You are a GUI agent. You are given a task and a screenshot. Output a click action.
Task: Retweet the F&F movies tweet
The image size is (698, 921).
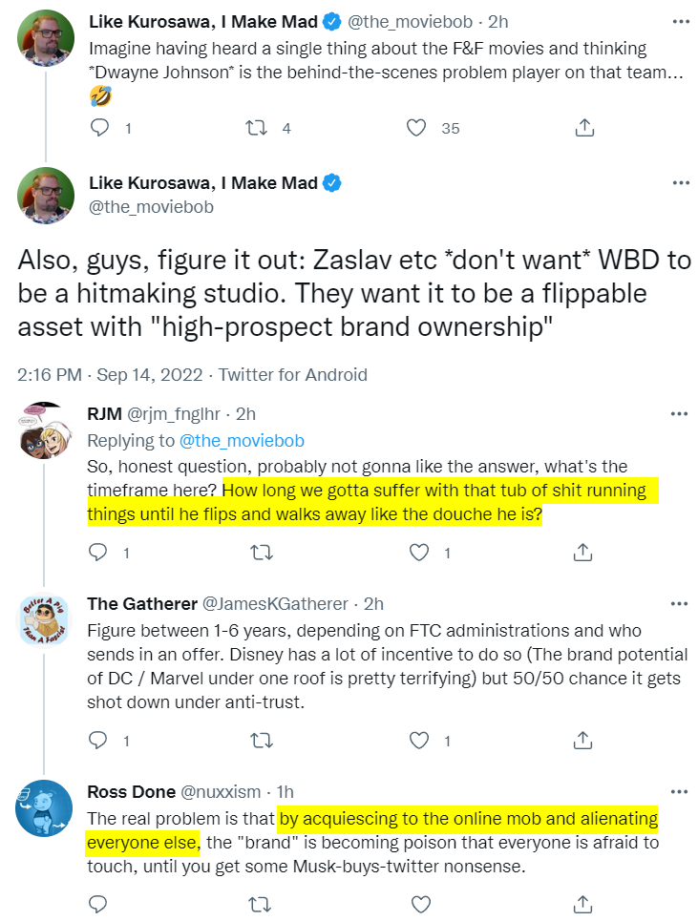258,128
